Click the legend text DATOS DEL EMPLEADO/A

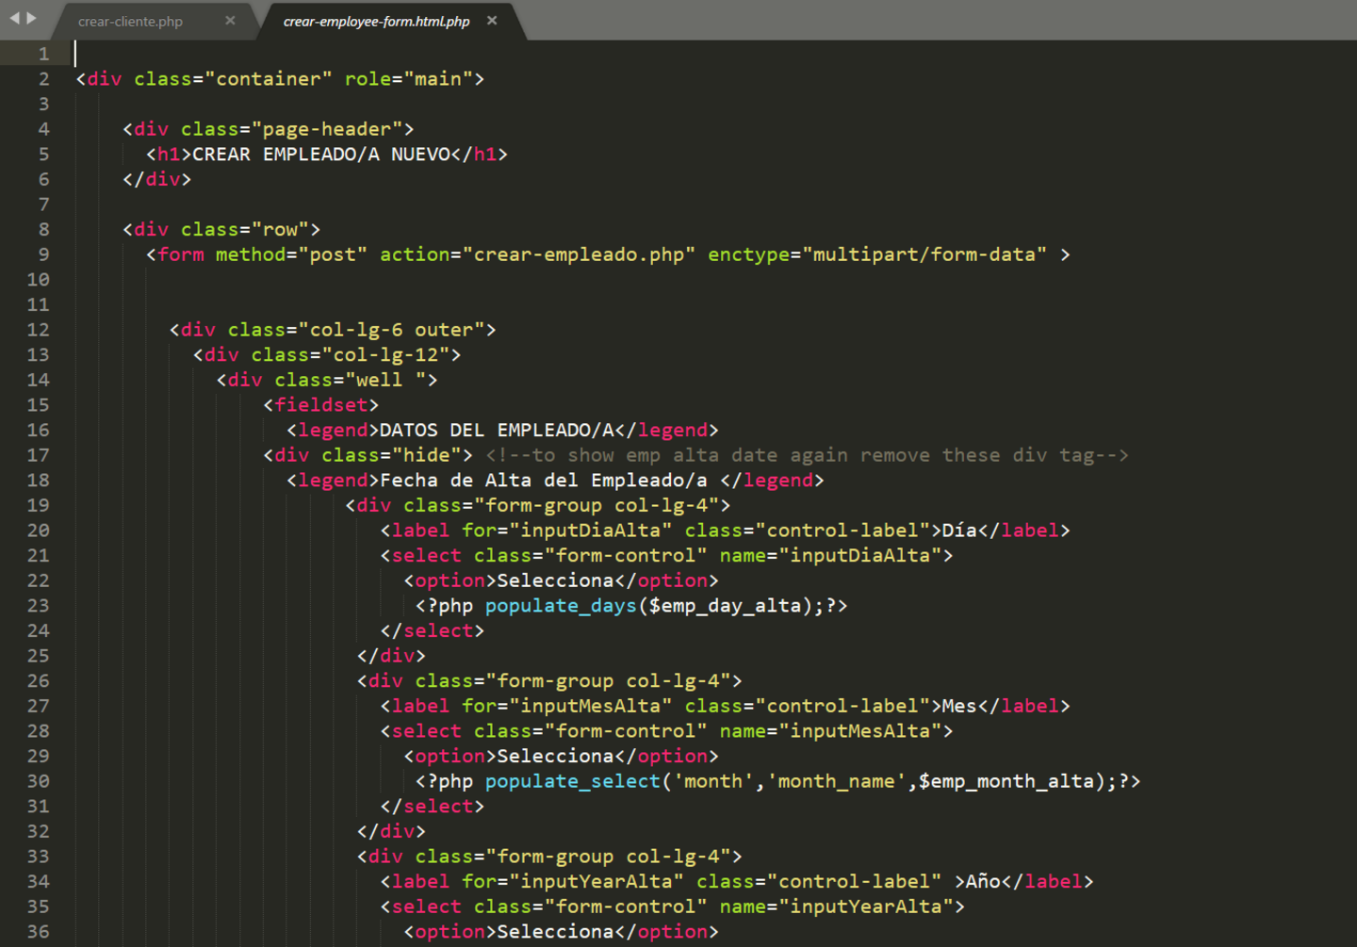[497, 431]
